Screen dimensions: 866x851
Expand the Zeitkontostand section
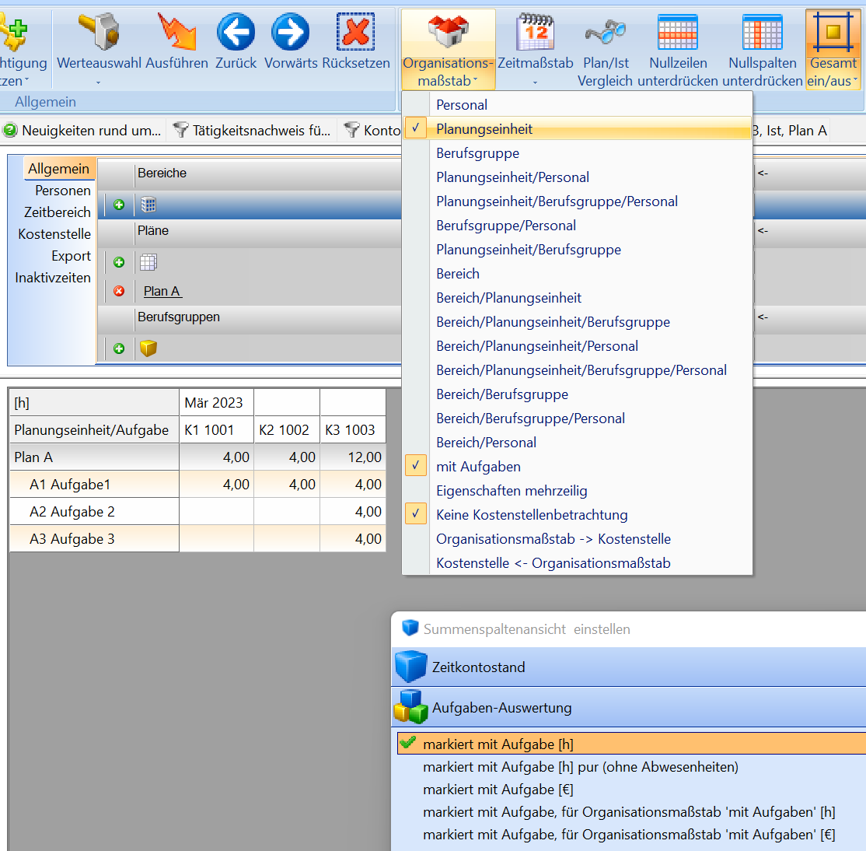(478, 667)
